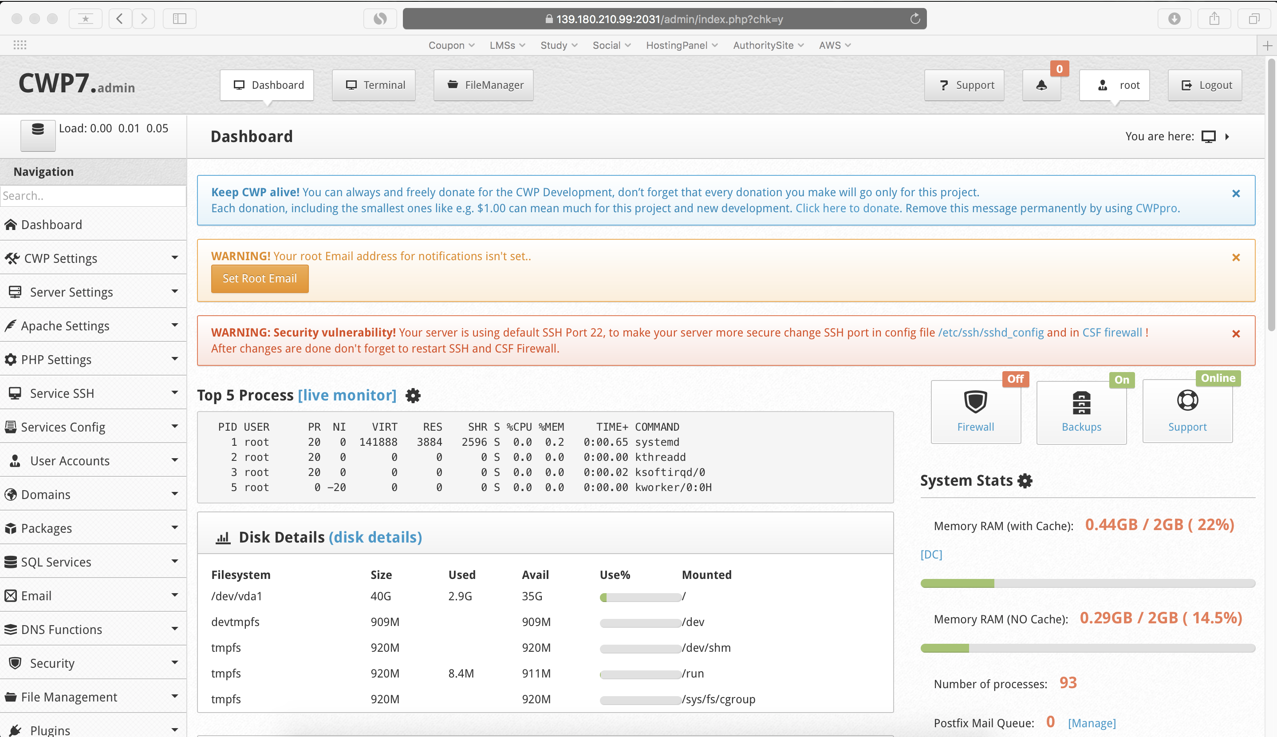This screenshot has width=1277, height=737.
Task: Click the Disk Details chart icon
Action: pos(223,538)
